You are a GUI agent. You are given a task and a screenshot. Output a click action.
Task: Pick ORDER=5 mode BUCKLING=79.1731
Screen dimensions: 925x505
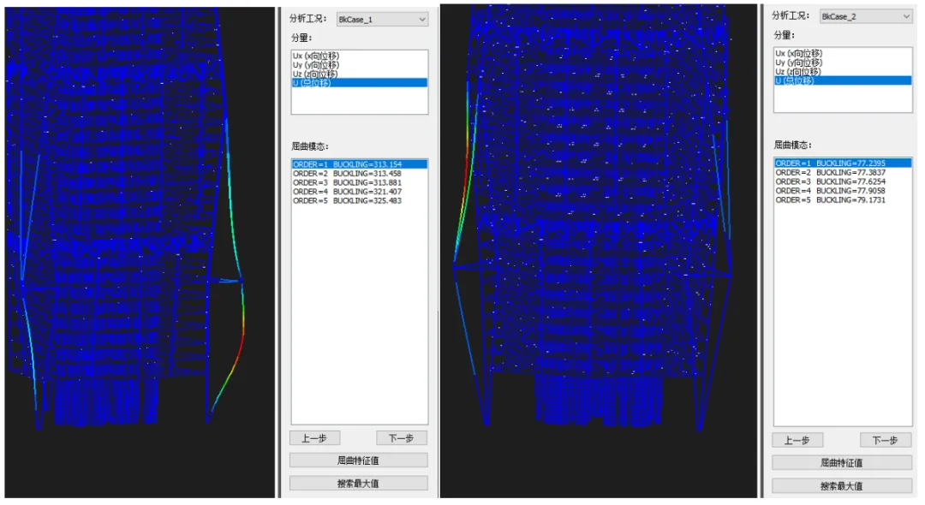tap(830, 199)
